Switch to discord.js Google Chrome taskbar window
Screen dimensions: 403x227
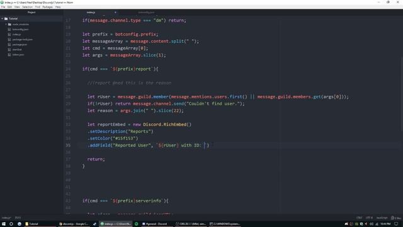74,224
